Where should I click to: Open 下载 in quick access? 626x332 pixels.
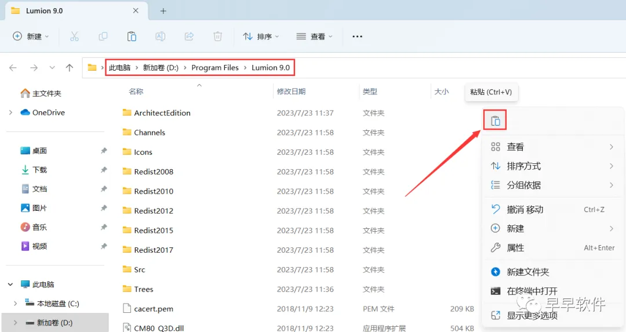click(x=34, y=170)
